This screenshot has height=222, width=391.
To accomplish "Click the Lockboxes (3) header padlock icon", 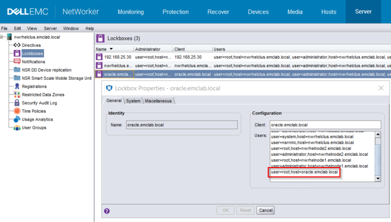I will [100, 38].
